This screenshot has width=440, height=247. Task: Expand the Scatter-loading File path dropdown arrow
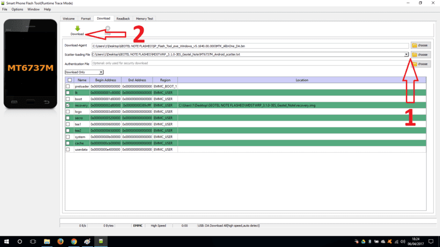(406, 54)
